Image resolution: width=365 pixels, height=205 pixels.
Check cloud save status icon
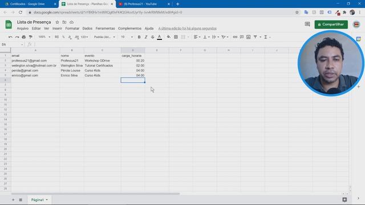point(71,22)
